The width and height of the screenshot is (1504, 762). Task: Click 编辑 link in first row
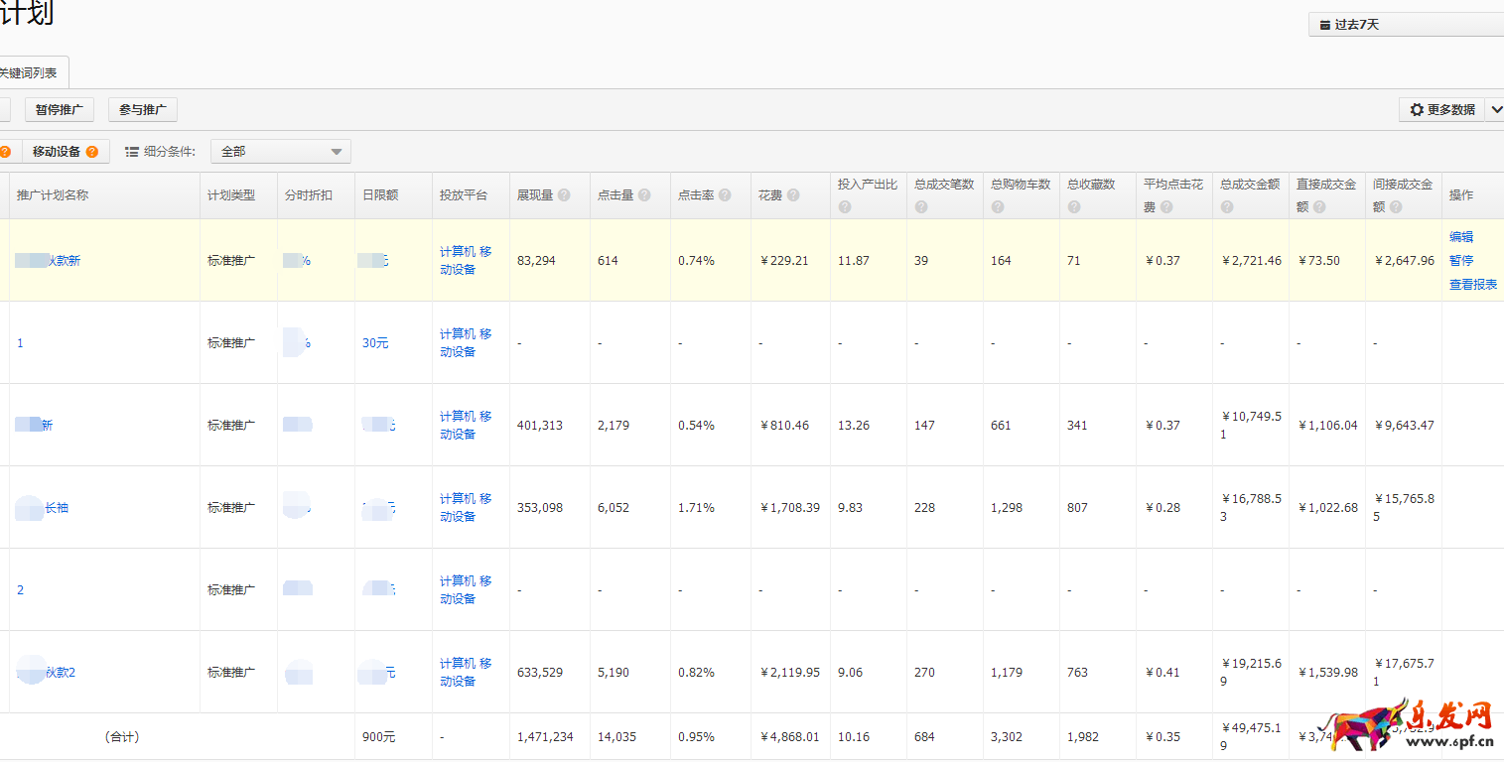click(1461, 236)
